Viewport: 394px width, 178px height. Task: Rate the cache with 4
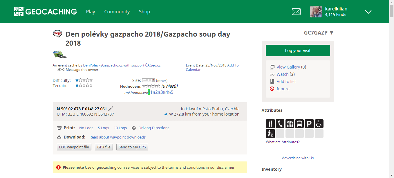point(167,92)
